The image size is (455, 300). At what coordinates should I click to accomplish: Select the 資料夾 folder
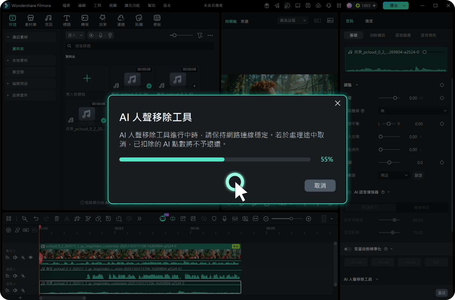(x=18, y=49)
